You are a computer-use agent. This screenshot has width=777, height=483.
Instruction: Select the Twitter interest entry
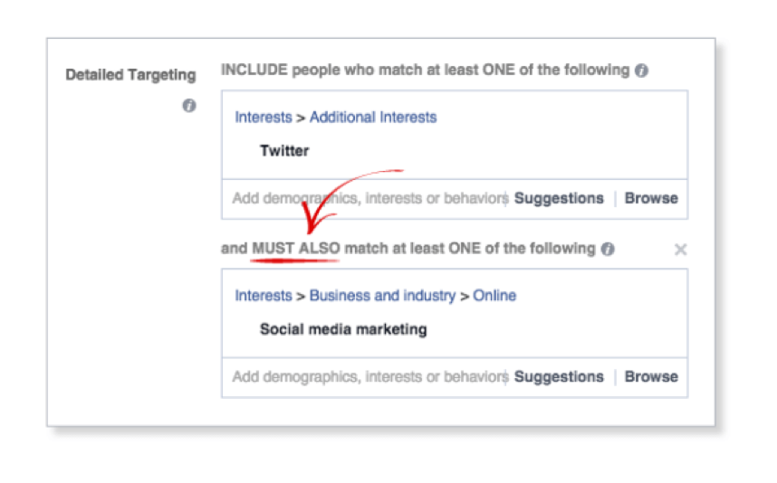(284, 151)
